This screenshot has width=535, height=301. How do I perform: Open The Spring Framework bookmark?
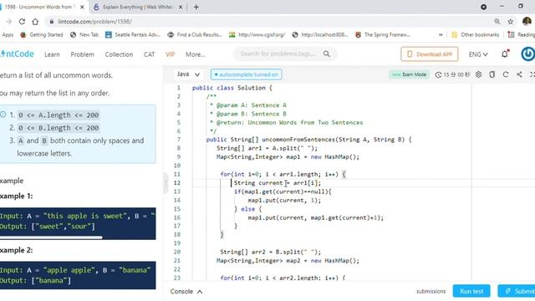click(x=383, y=35)
